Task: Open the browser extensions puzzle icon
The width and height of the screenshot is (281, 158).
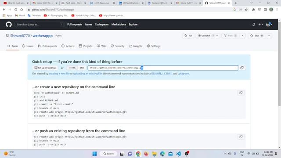Action: coord(253,10)
